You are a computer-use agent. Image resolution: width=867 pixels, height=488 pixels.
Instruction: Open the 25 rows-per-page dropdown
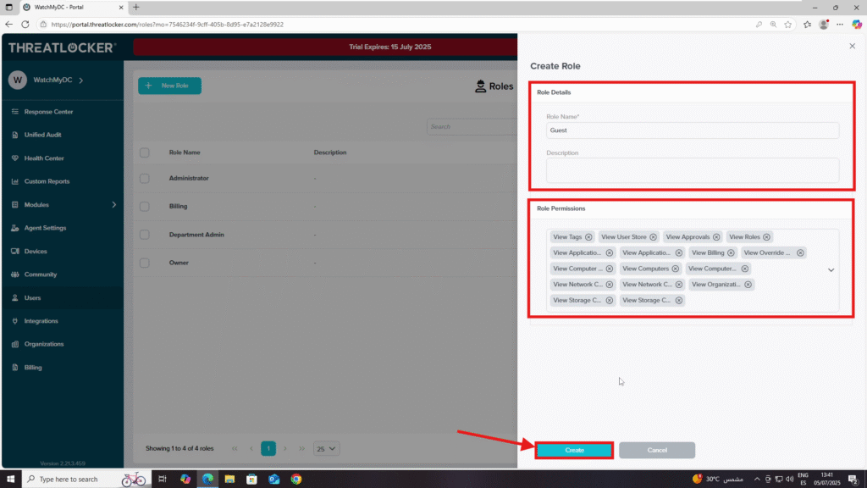pyautogui.click(x=326, y=449)
